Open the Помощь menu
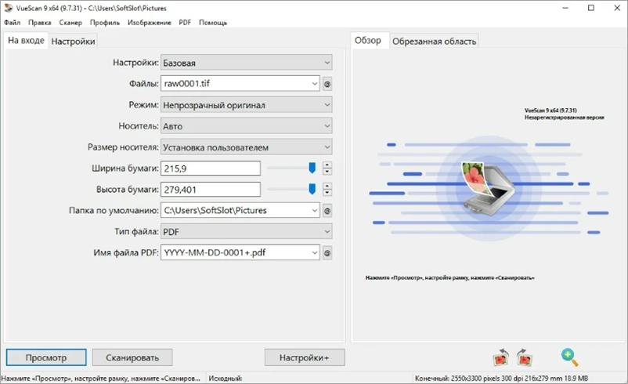 click(213, 23)
